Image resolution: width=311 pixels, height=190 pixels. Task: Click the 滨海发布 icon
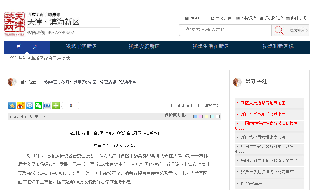point(238,18)
